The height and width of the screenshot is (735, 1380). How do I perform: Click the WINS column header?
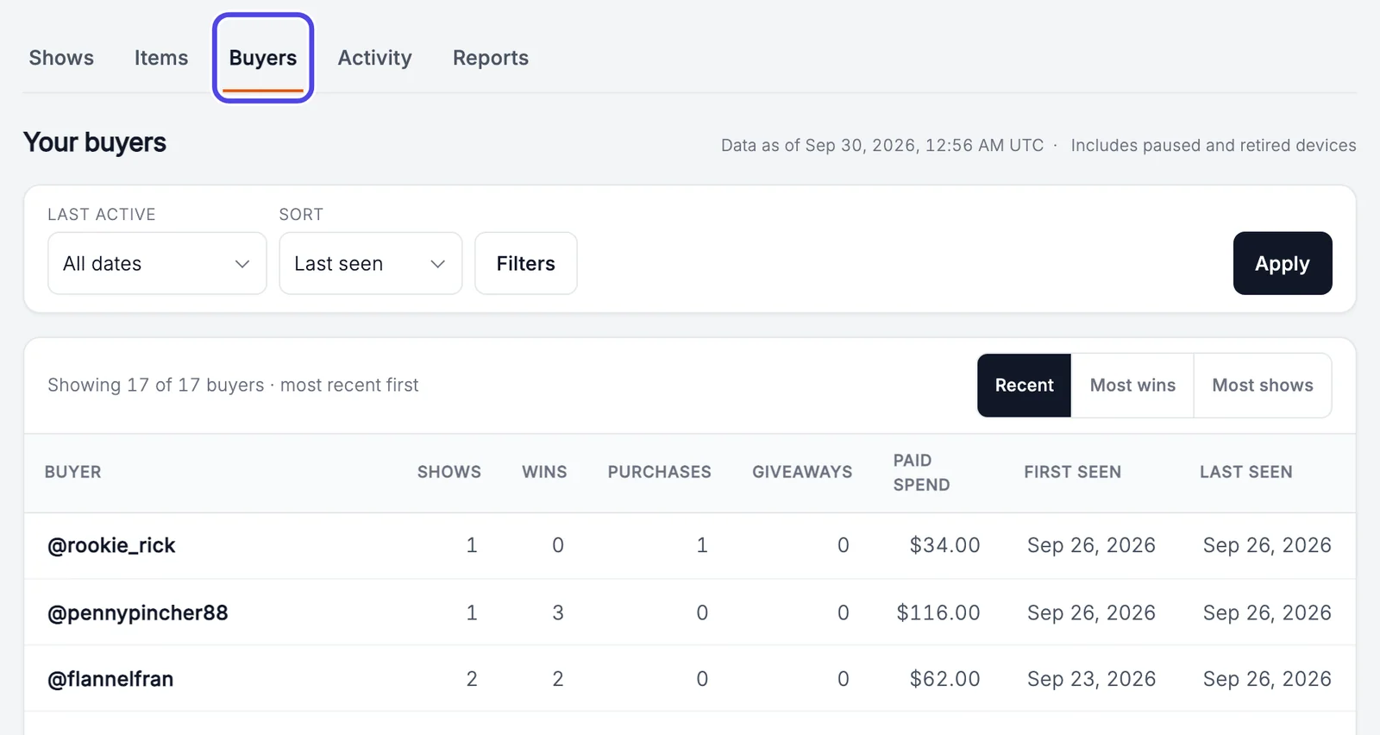[544, 472]
